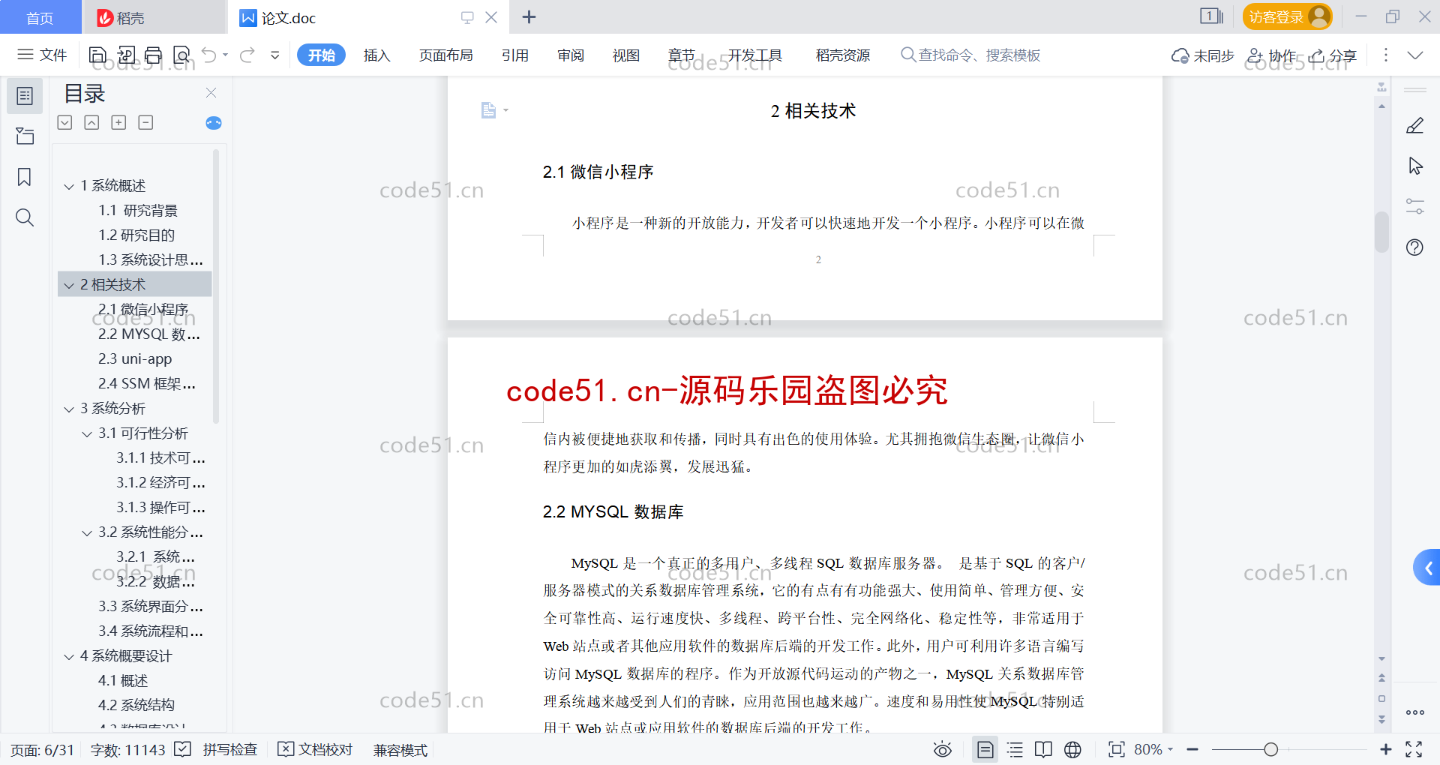Switch to the 视图 ribbon tab
Screen dimensions: 1440x765
pos(626,55)
